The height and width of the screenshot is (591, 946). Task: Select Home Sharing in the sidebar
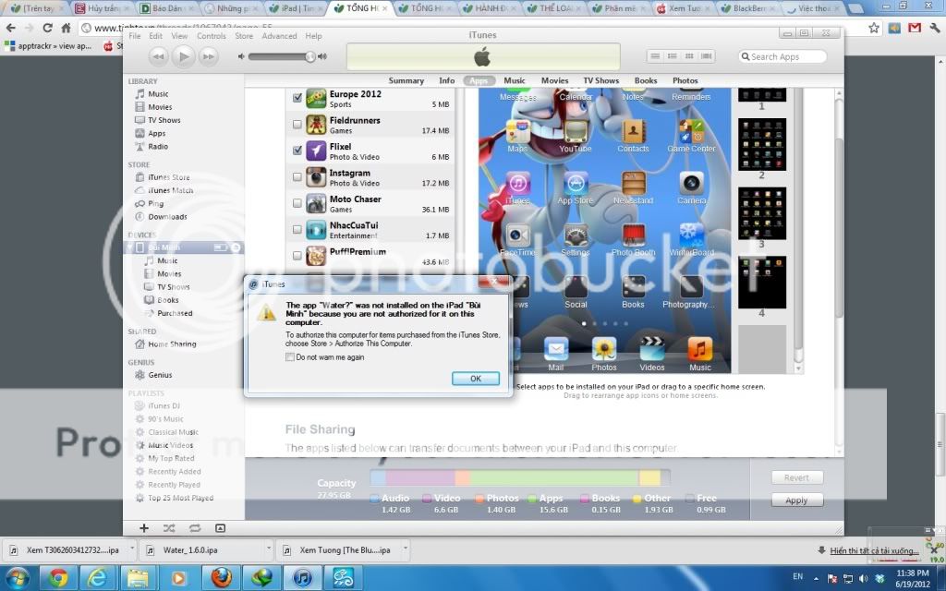pos(172,344)
